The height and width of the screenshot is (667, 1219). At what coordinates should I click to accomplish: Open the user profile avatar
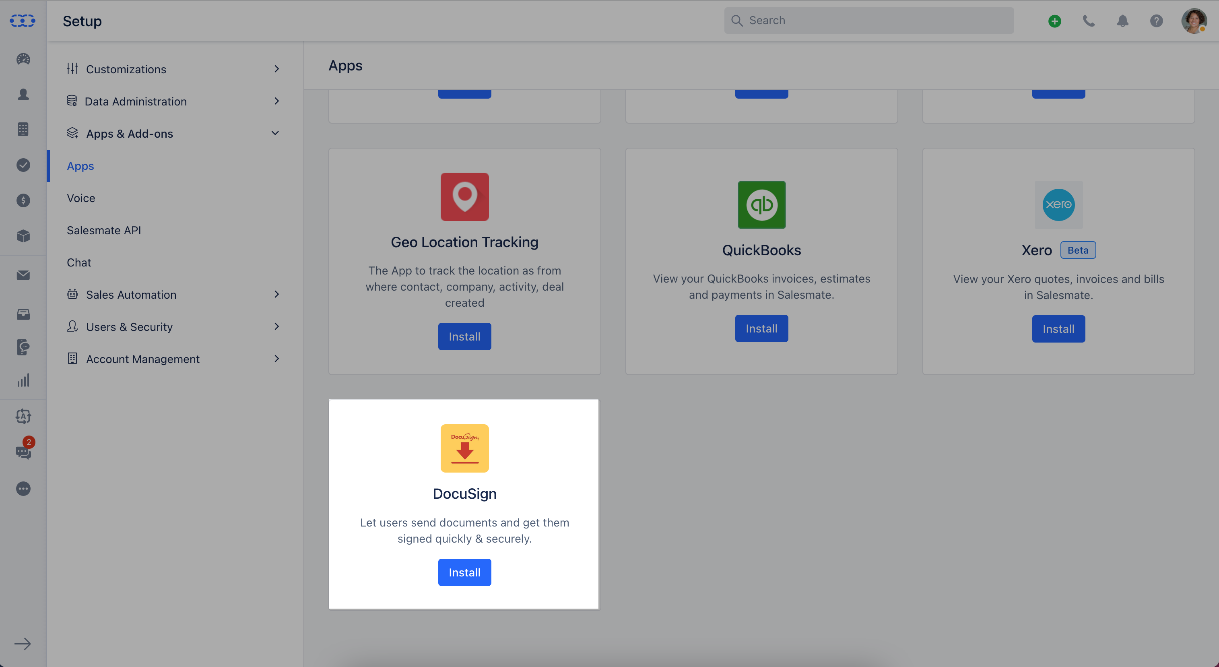point(1194,21)
